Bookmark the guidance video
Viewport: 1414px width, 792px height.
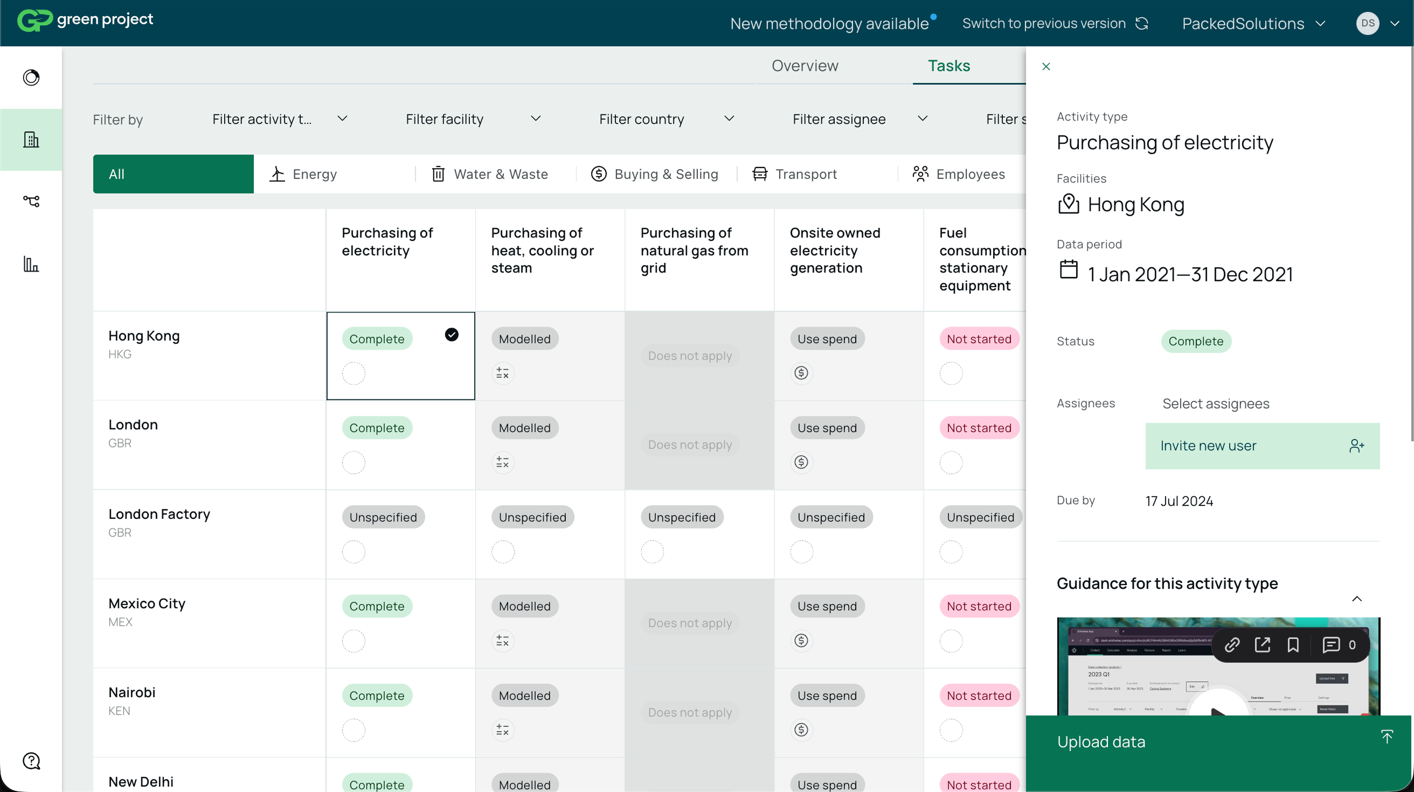point(1293,645)
